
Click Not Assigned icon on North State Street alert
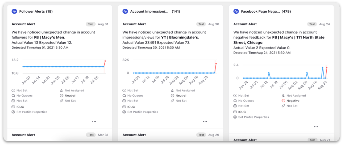tap(284, 95)
